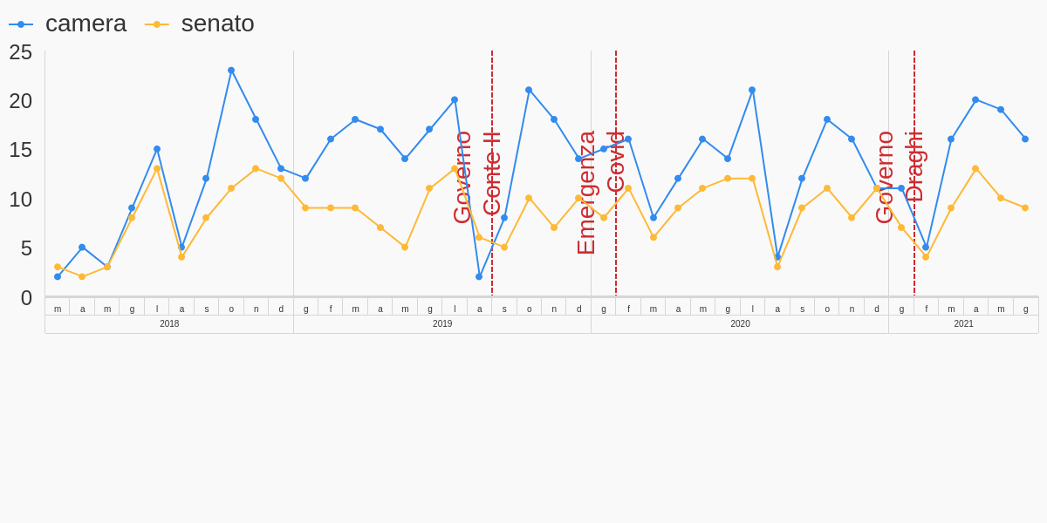This screenshot has height=523, width=1047.
Task: Click senato low point in August 2020
Action: 777,267
